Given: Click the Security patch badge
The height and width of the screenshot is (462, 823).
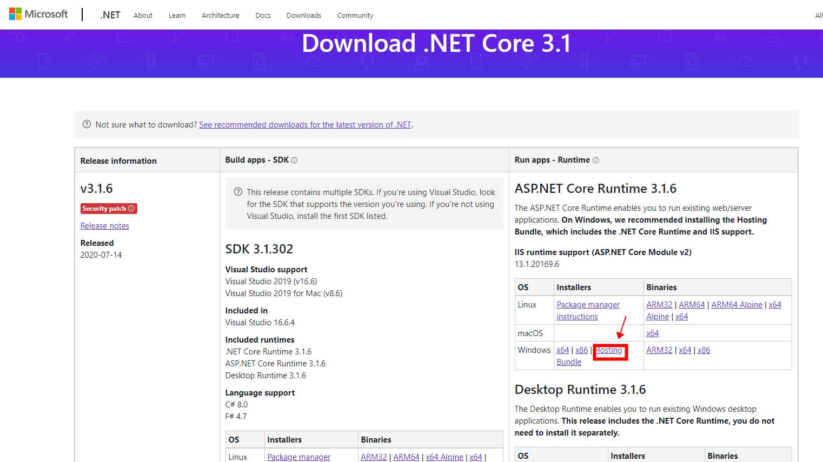Looking at the screenshot, I should [109, 209].
